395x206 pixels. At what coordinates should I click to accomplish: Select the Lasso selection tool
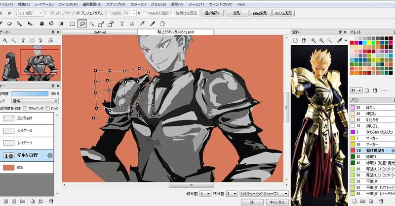point(82,24)
